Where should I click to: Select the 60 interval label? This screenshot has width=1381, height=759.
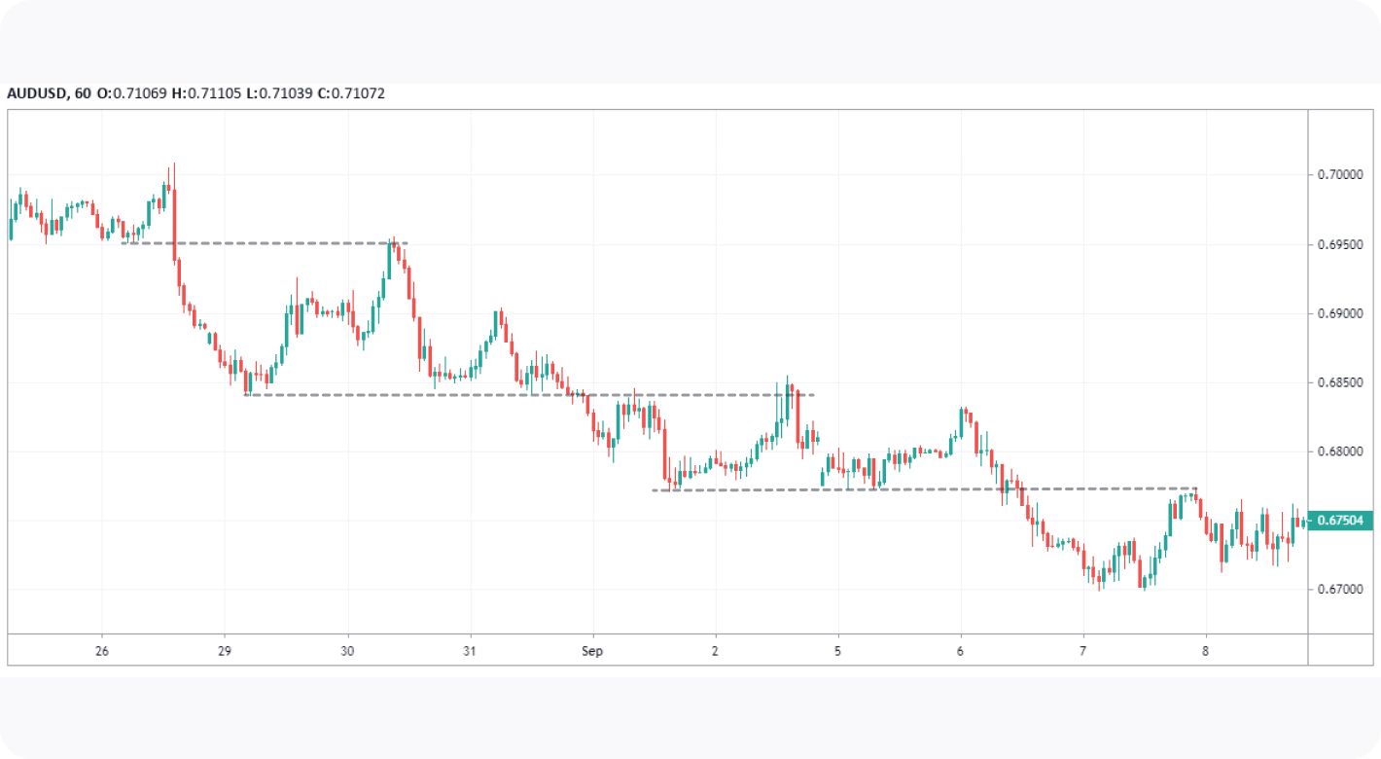pyautogui.click(x=83, y=94)
